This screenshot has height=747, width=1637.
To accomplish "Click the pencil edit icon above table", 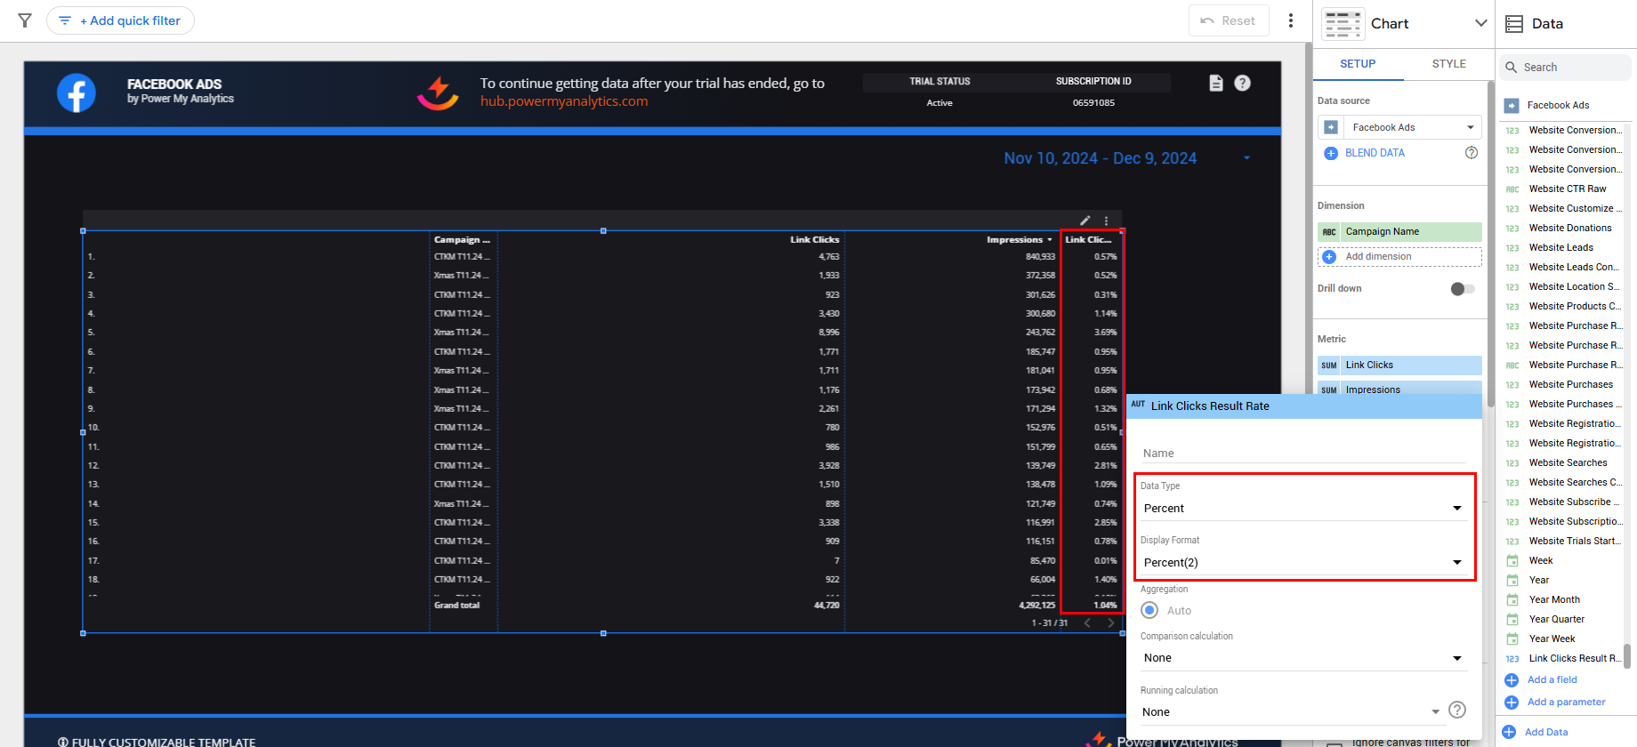I will [1085, 221].
